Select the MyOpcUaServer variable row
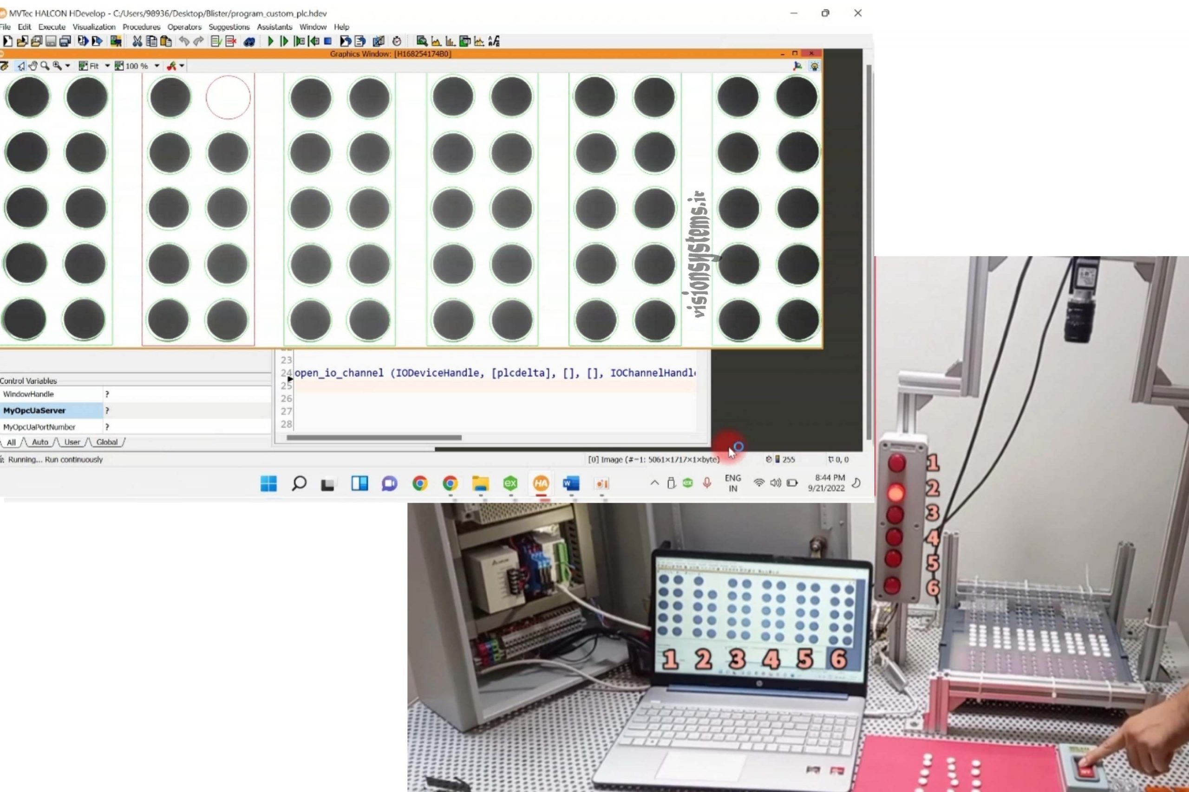This screenshot has height=792, width=1189. (136, 411)
